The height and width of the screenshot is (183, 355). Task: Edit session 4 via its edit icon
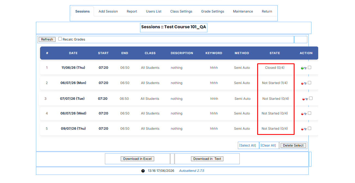(x=305, y=114)
